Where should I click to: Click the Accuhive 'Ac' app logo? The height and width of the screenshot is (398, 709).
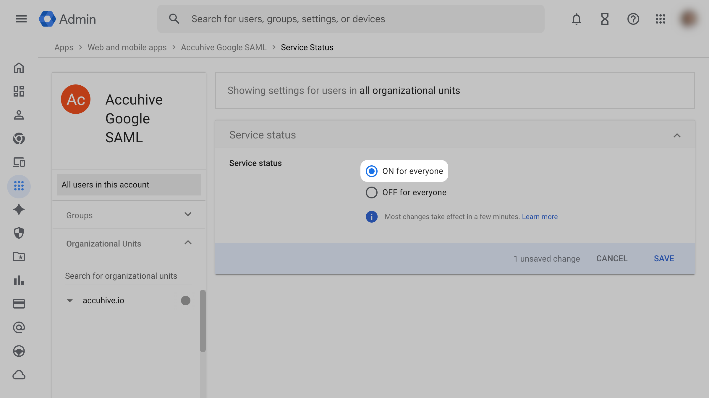tap(76, 99)
